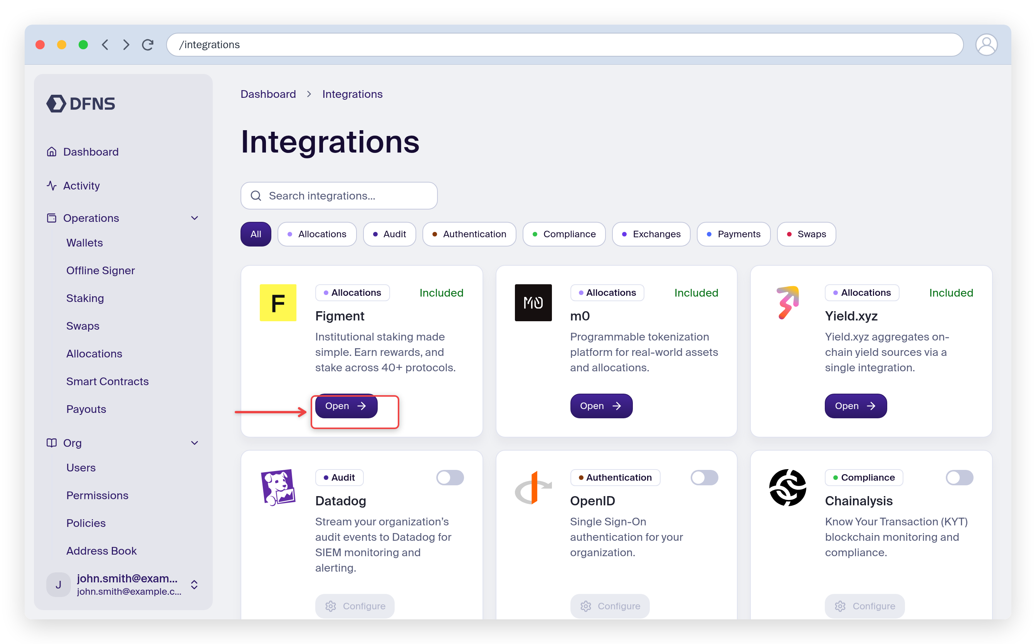Open Users in the sidebar
This screenshot has height=644, width=1036.
tap(81, 468)
